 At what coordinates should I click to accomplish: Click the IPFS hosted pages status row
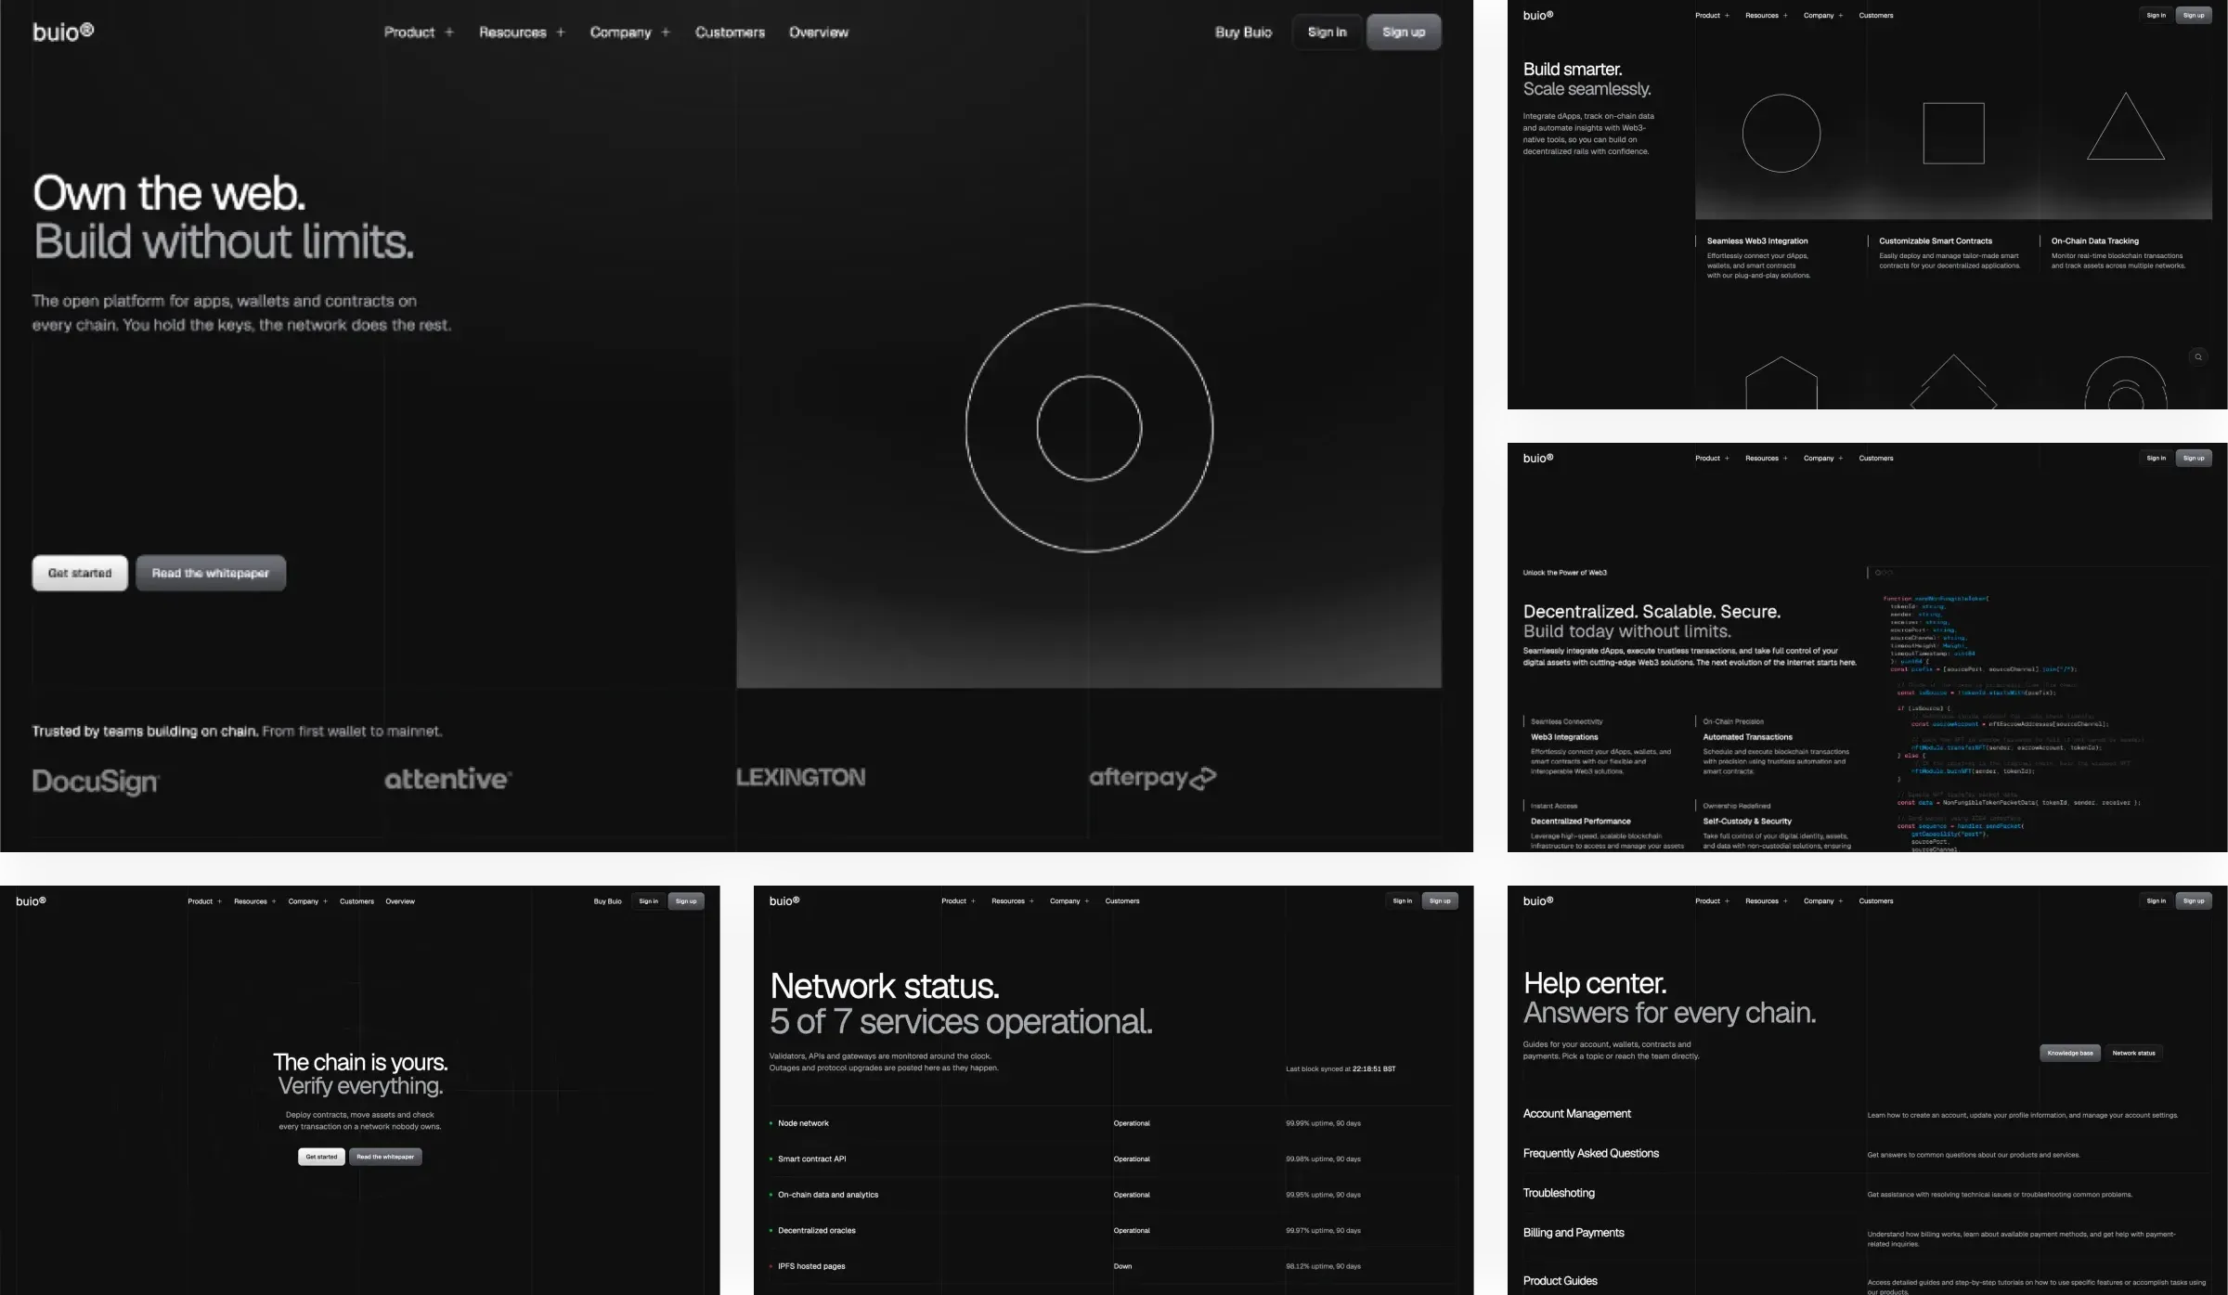tap(1113, 1266)
